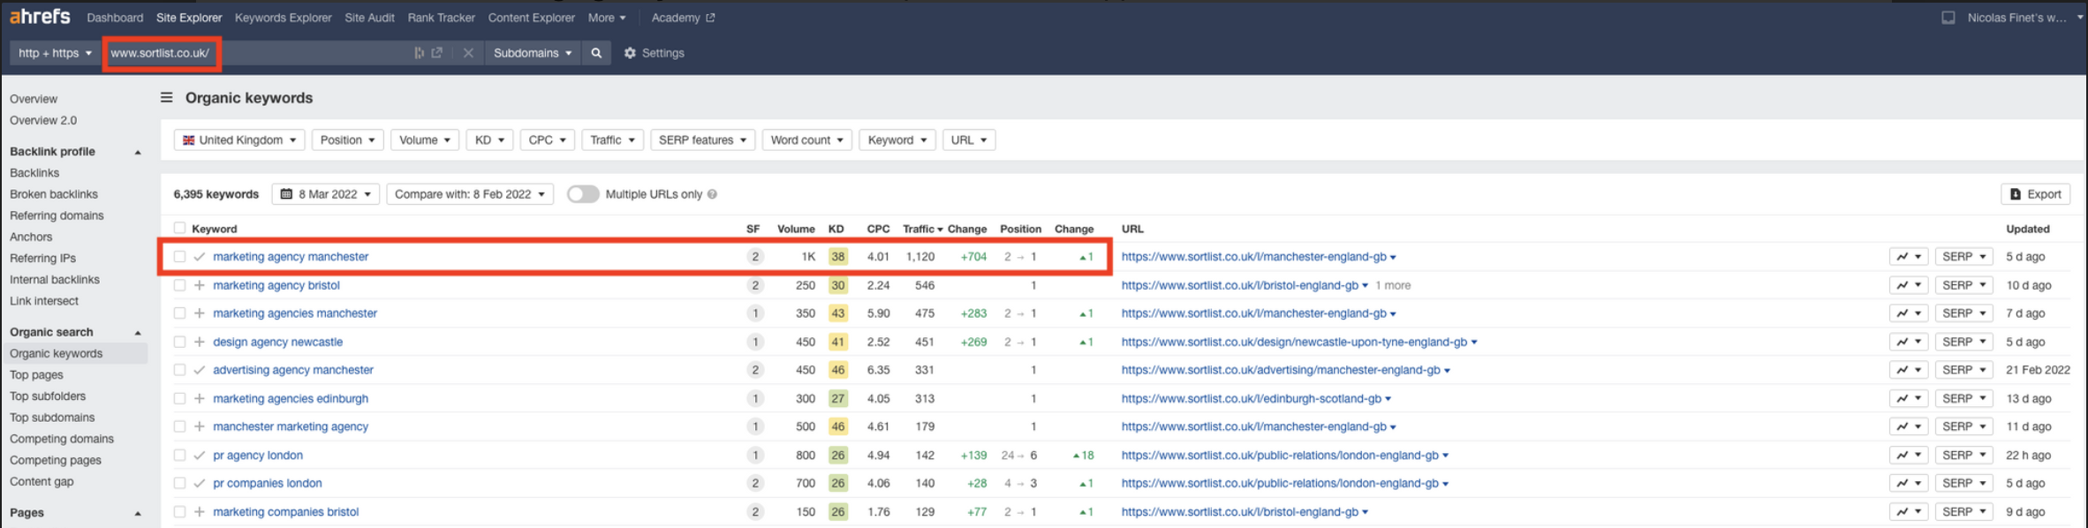2088x528 pixels.
Task: Open the KD filter dropdown
Action: 488,140
